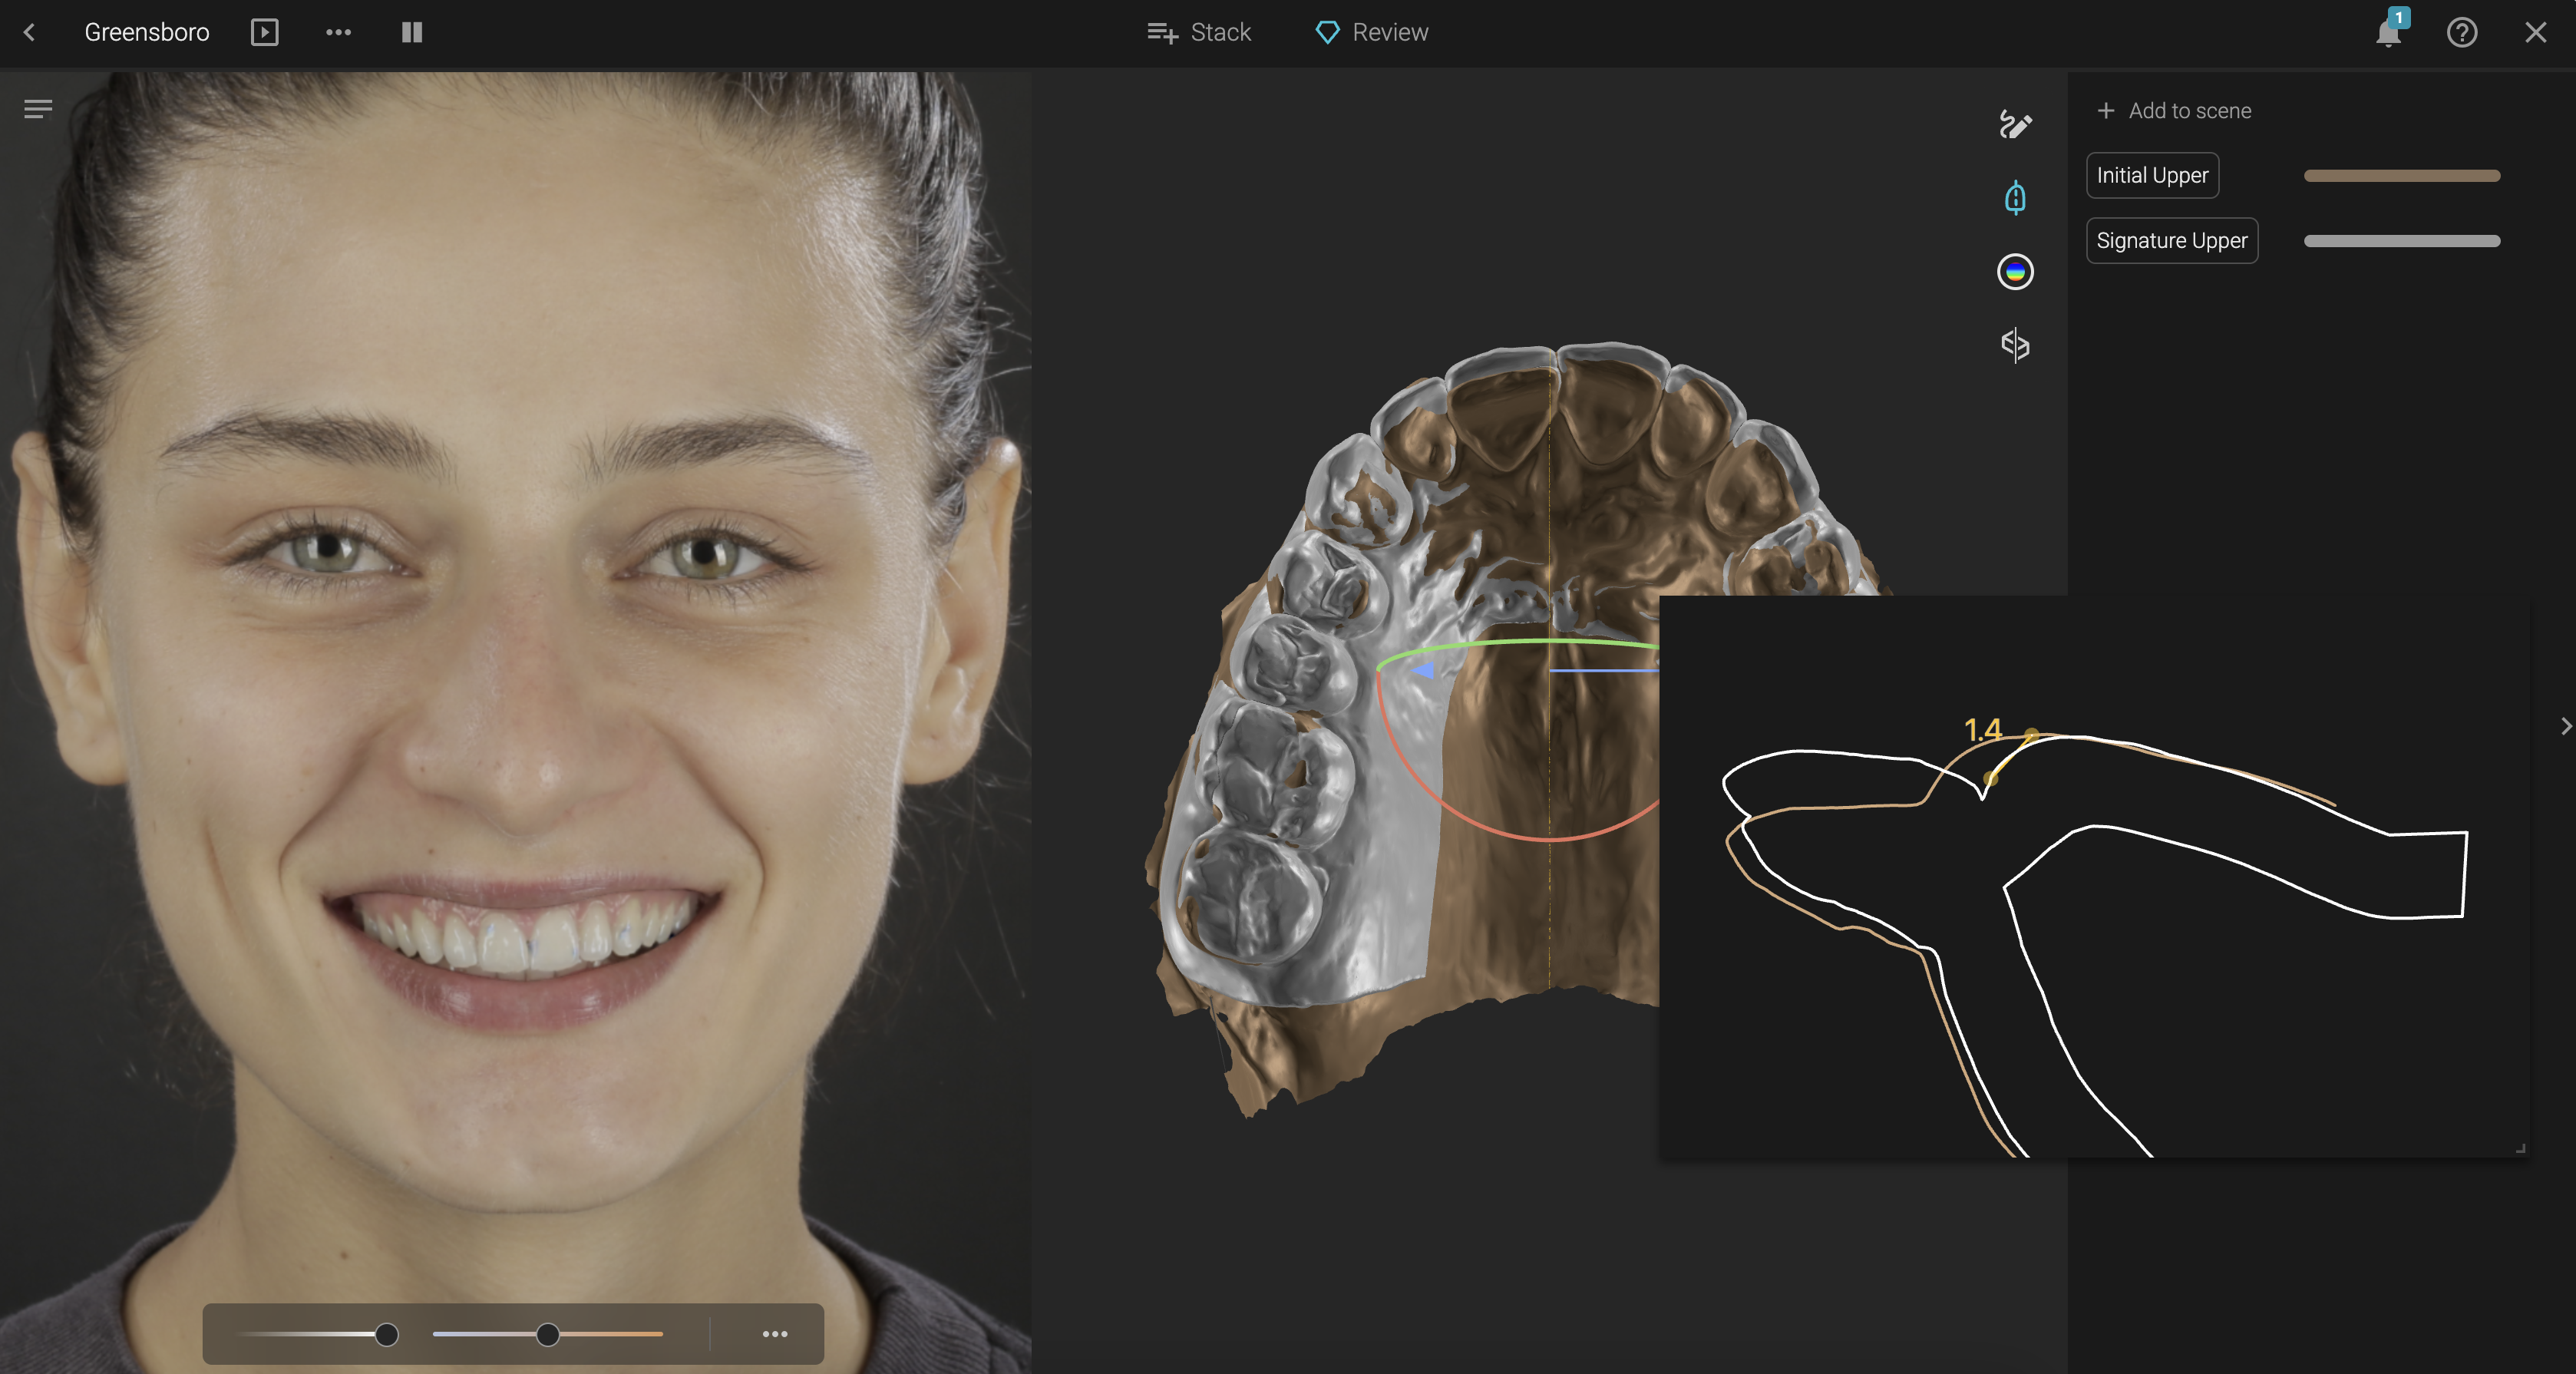Adjust the Signature Upper gray opacity slider
Screen dimensions: 2576x1374
[x=2401, y=241]
